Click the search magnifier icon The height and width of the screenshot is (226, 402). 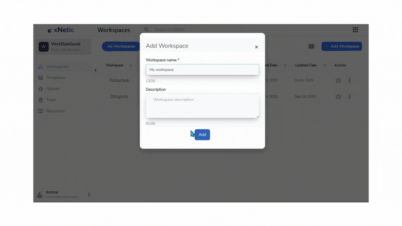[x=147, y=30]
